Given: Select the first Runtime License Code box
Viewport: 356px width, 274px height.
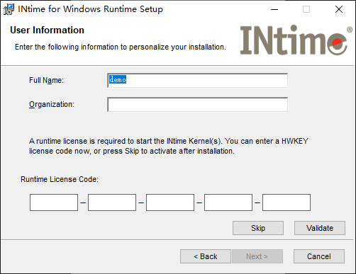Looking at the screenshot, I should (x=54, y=202).
